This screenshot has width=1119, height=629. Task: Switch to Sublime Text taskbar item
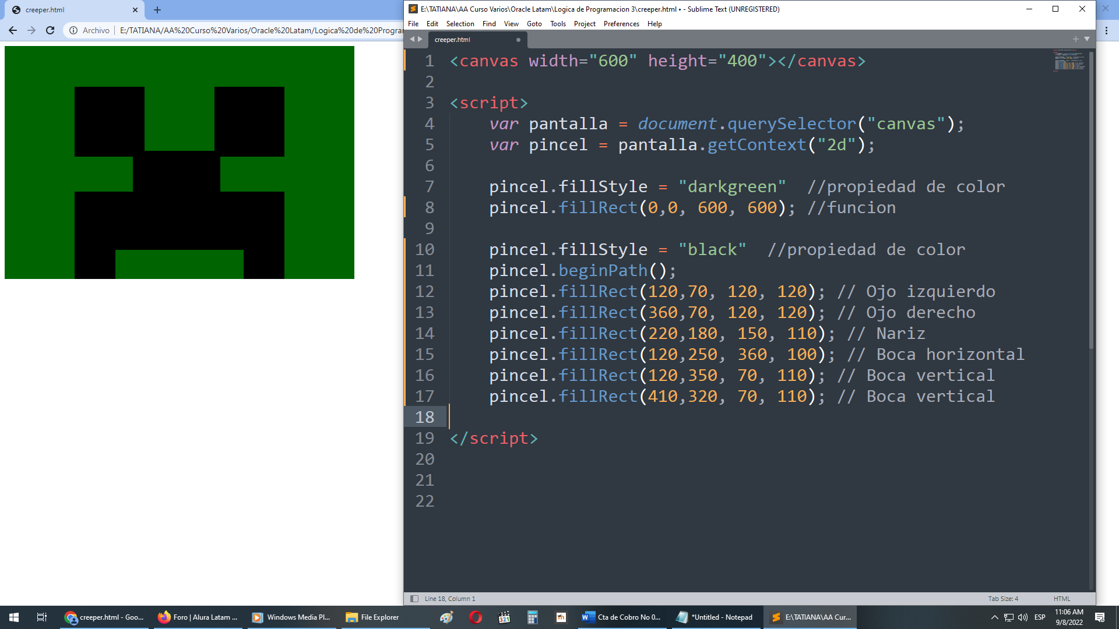point(810,617)
